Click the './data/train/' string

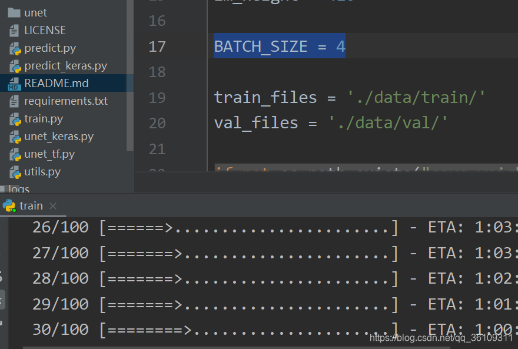pos(416,98)
